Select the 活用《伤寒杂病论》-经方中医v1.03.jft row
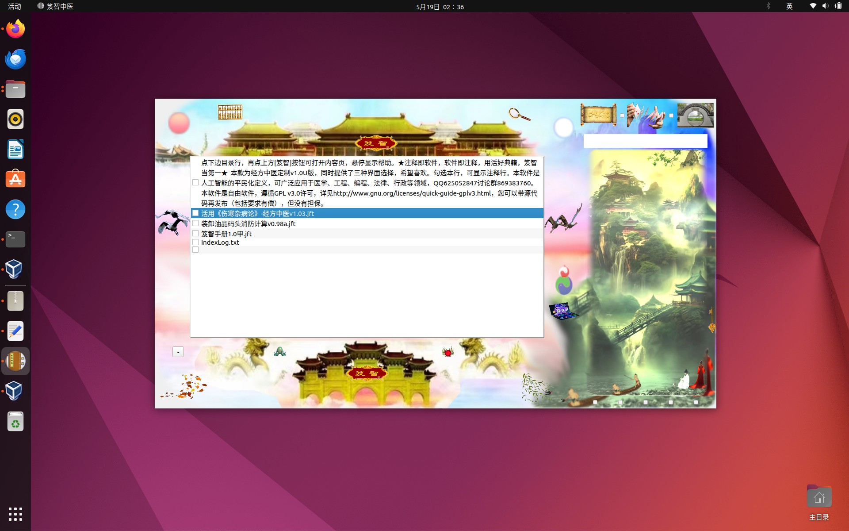 (367, 213)
